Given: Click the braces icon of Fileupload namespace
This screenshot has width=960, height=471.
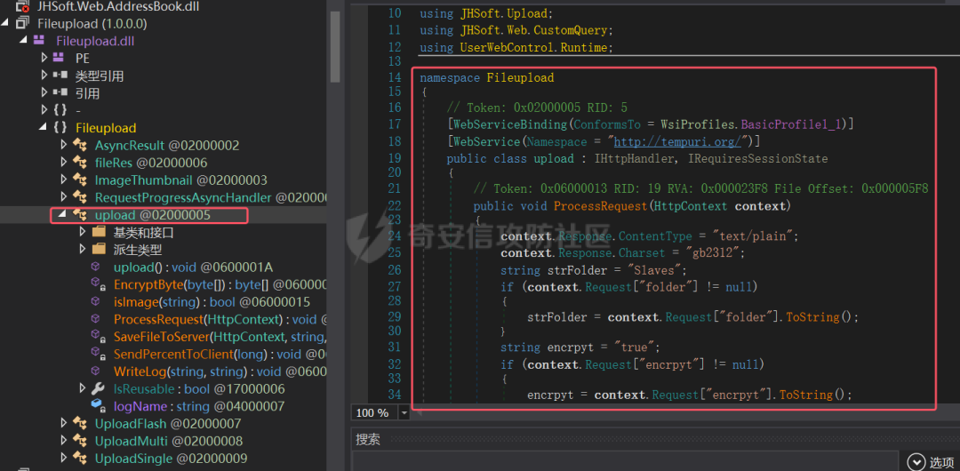Looking at the screenshot, I should (x=60, y=128).
